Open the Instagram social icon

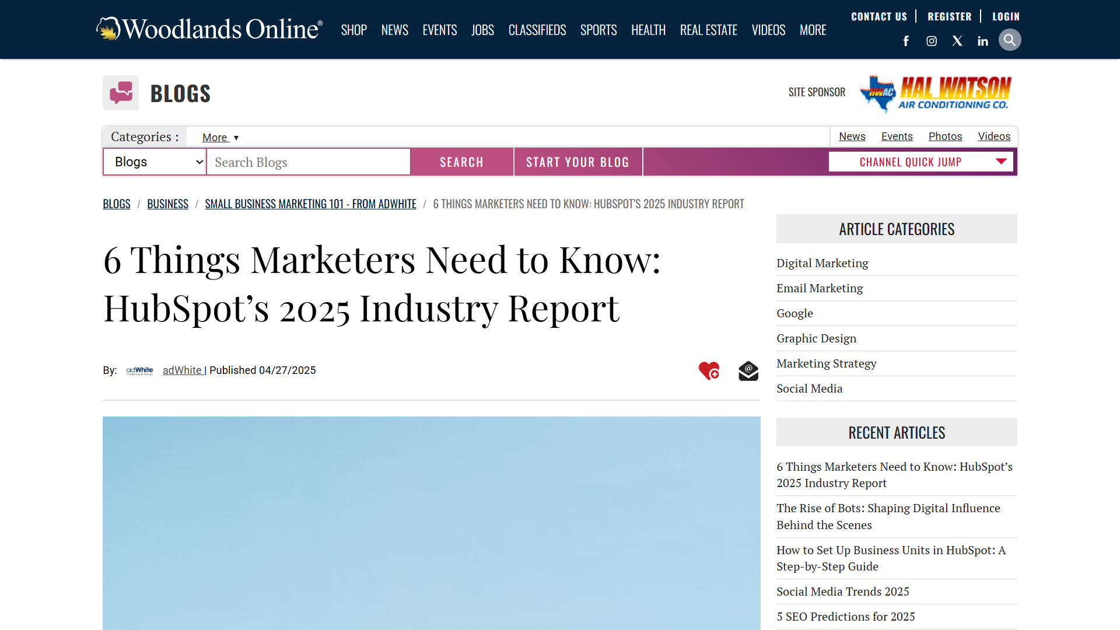pyautogui.click(x=932, y=41)
